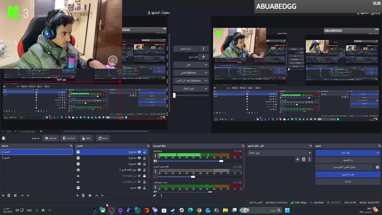Move the selected scene up

(22, 196)
